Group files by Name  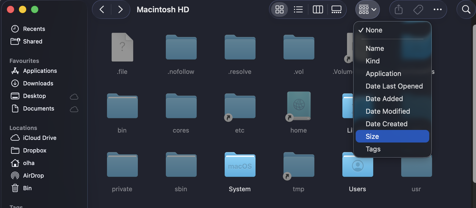pos(392,48)
